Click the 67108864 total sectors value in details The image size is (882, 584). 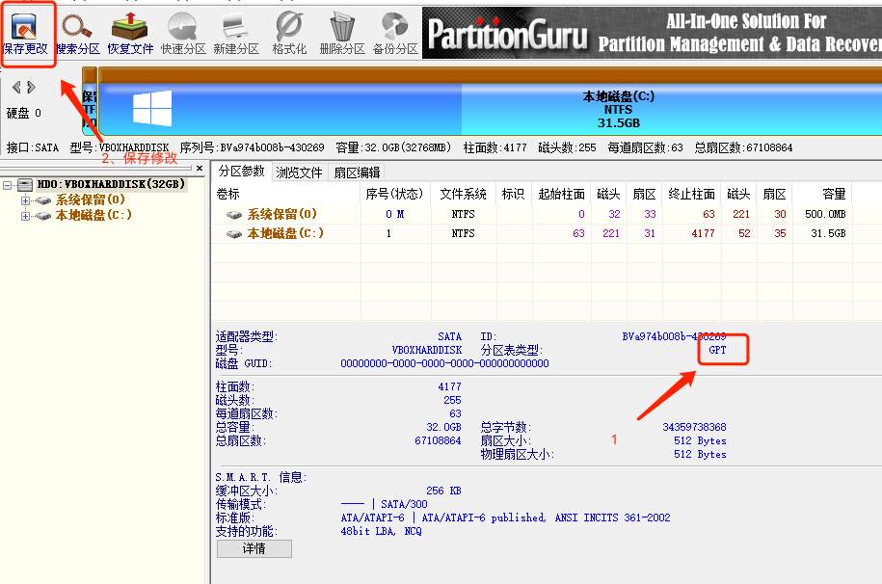[438, 440]
